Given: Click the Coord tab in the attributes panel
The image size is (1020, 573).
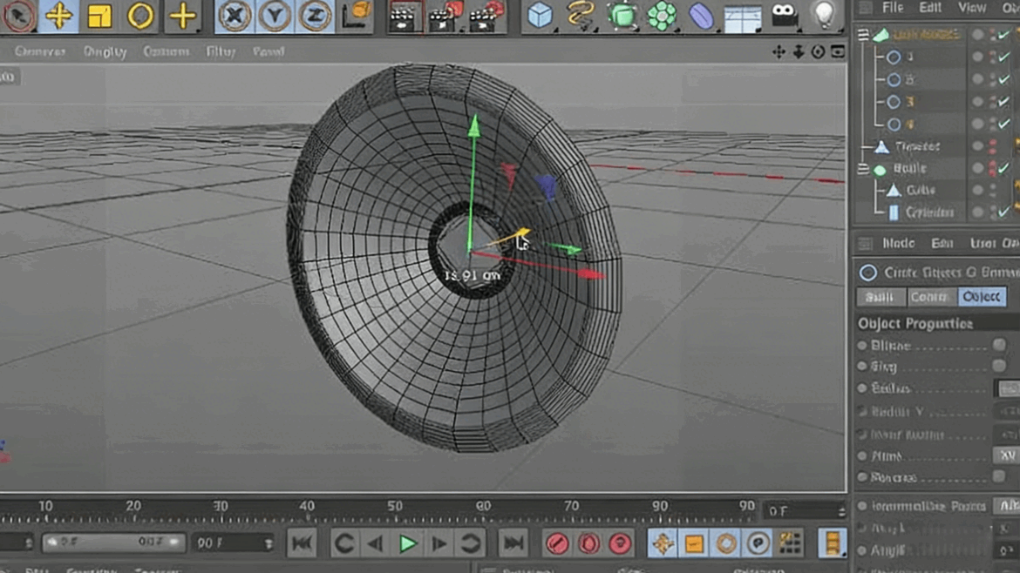Looking at the screenshot, I should 929,297.
